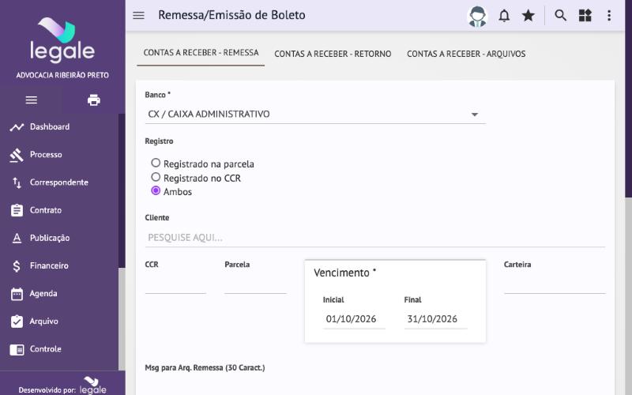Click the Legale logo at top of sidebar

pos(62,40)
